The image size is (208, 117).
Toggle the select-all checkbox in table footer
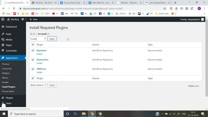[x=33, y=78]
